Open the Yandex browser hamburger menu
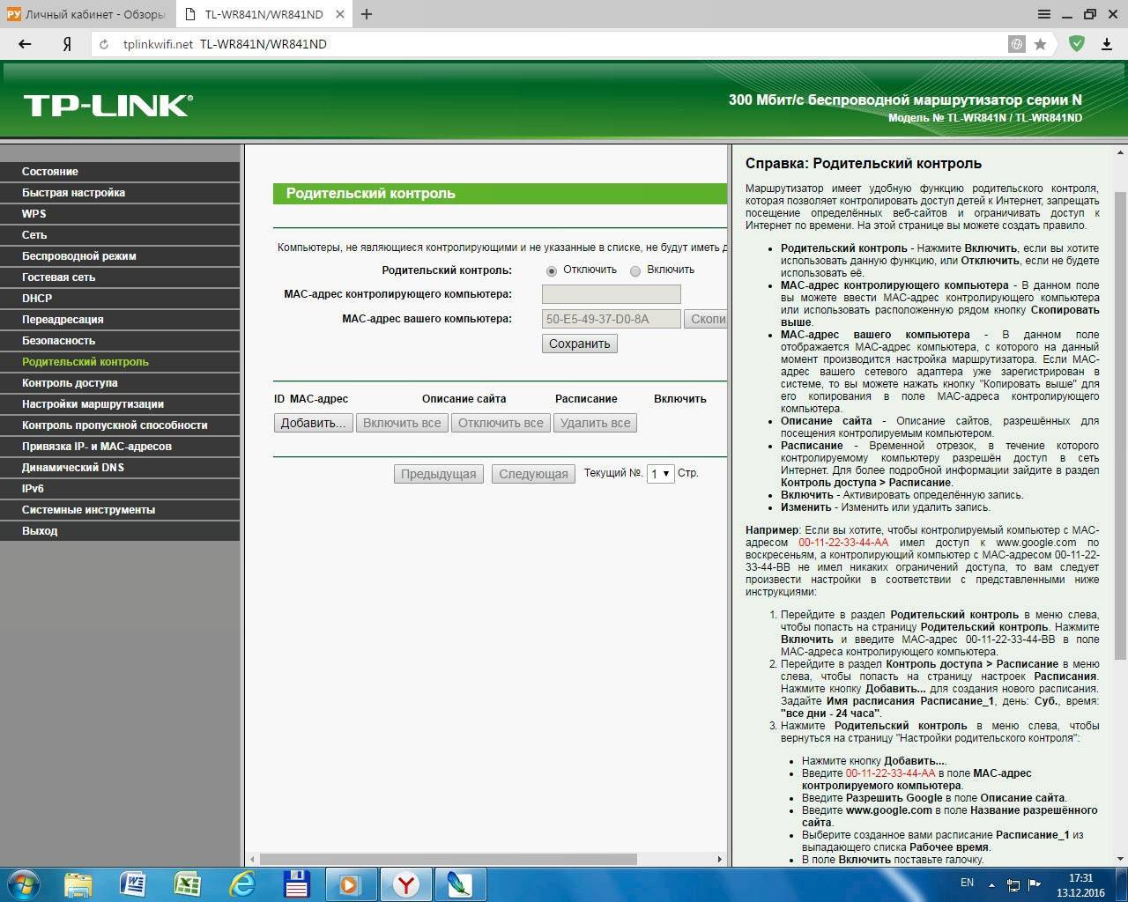Viewport: 1128px width, 902px height. [x=1044, y=14]
